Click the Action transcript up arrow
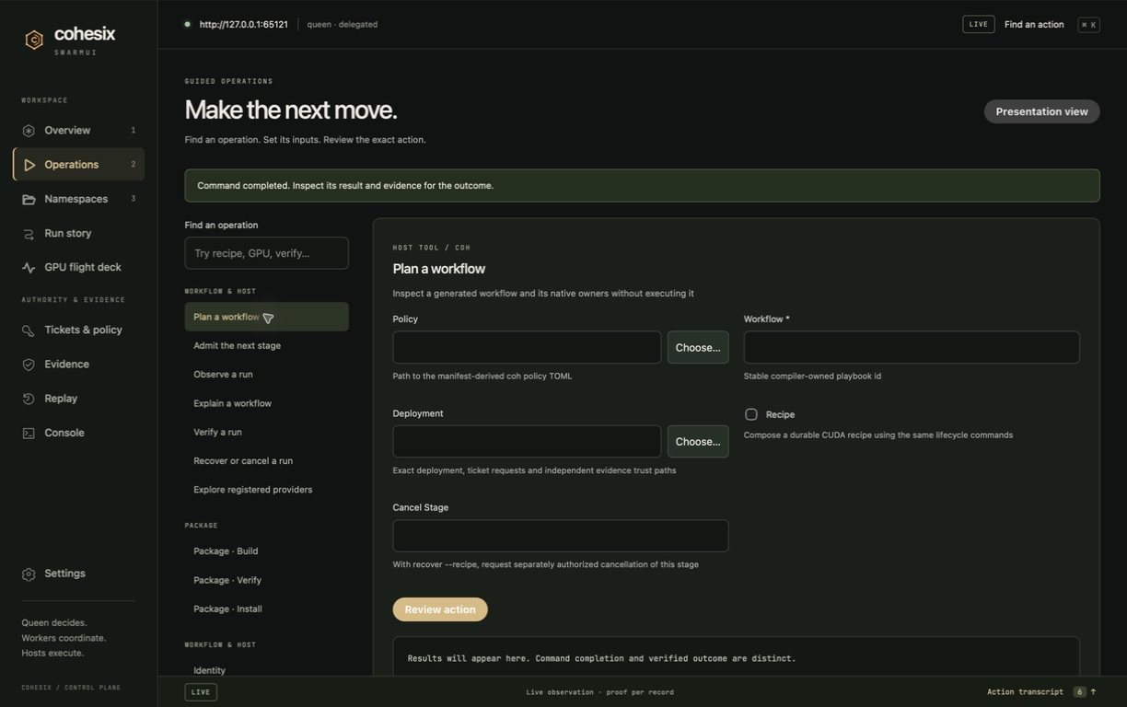The width and height of the screenshot is (1127, 707). 1093,691
